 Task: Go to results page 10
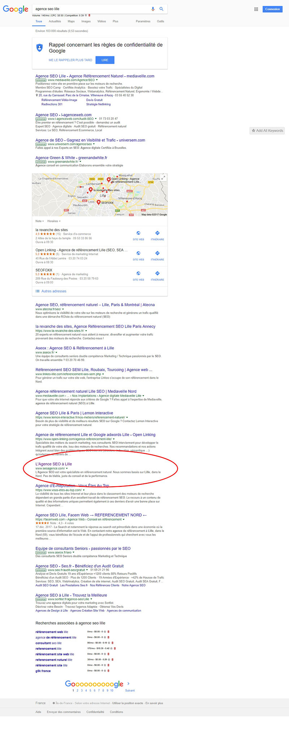click(112, 691)
